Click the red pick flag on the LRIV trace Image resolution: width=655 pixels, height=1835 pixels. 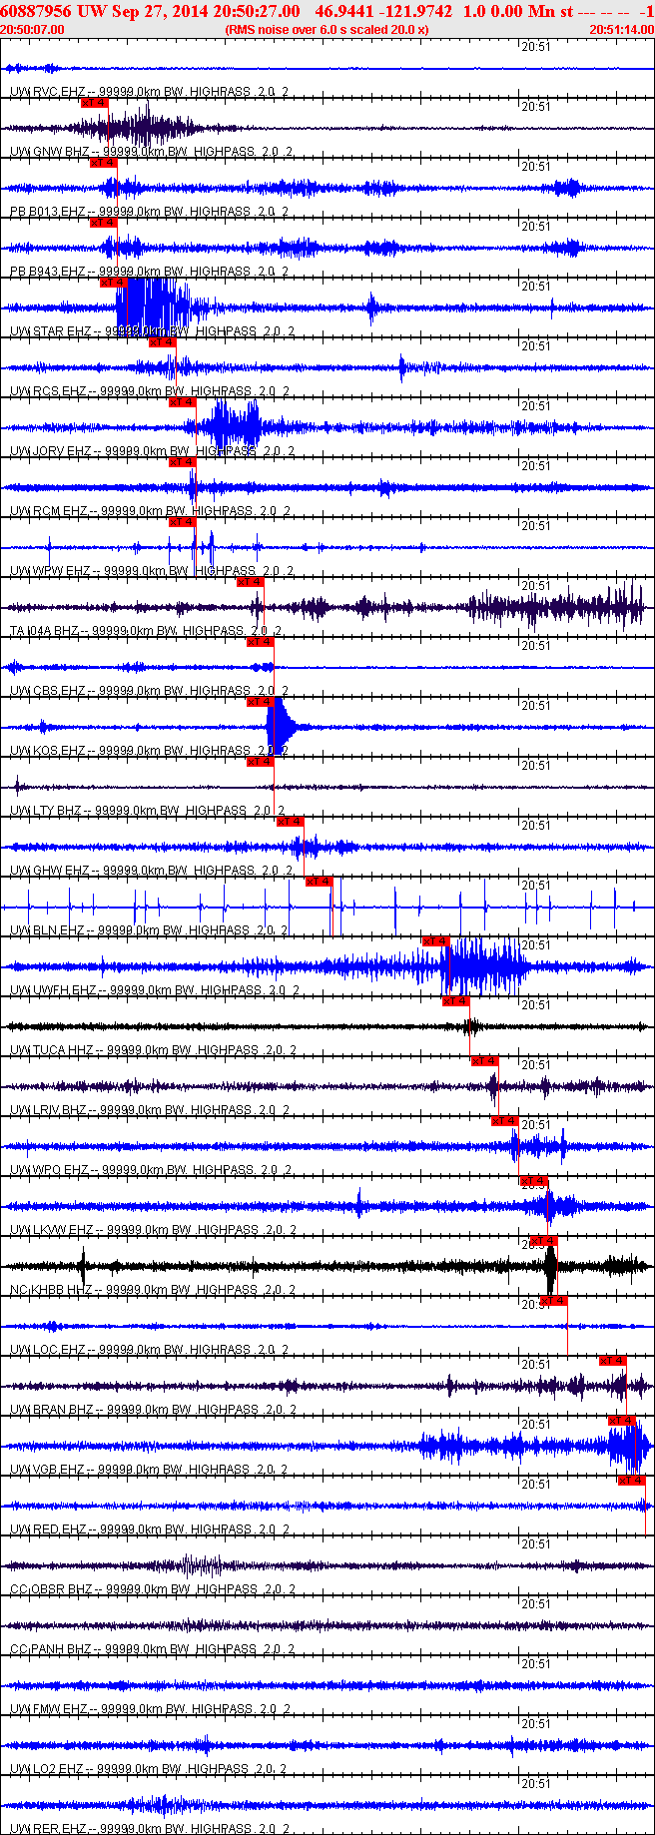click(x=484, y=1060)
